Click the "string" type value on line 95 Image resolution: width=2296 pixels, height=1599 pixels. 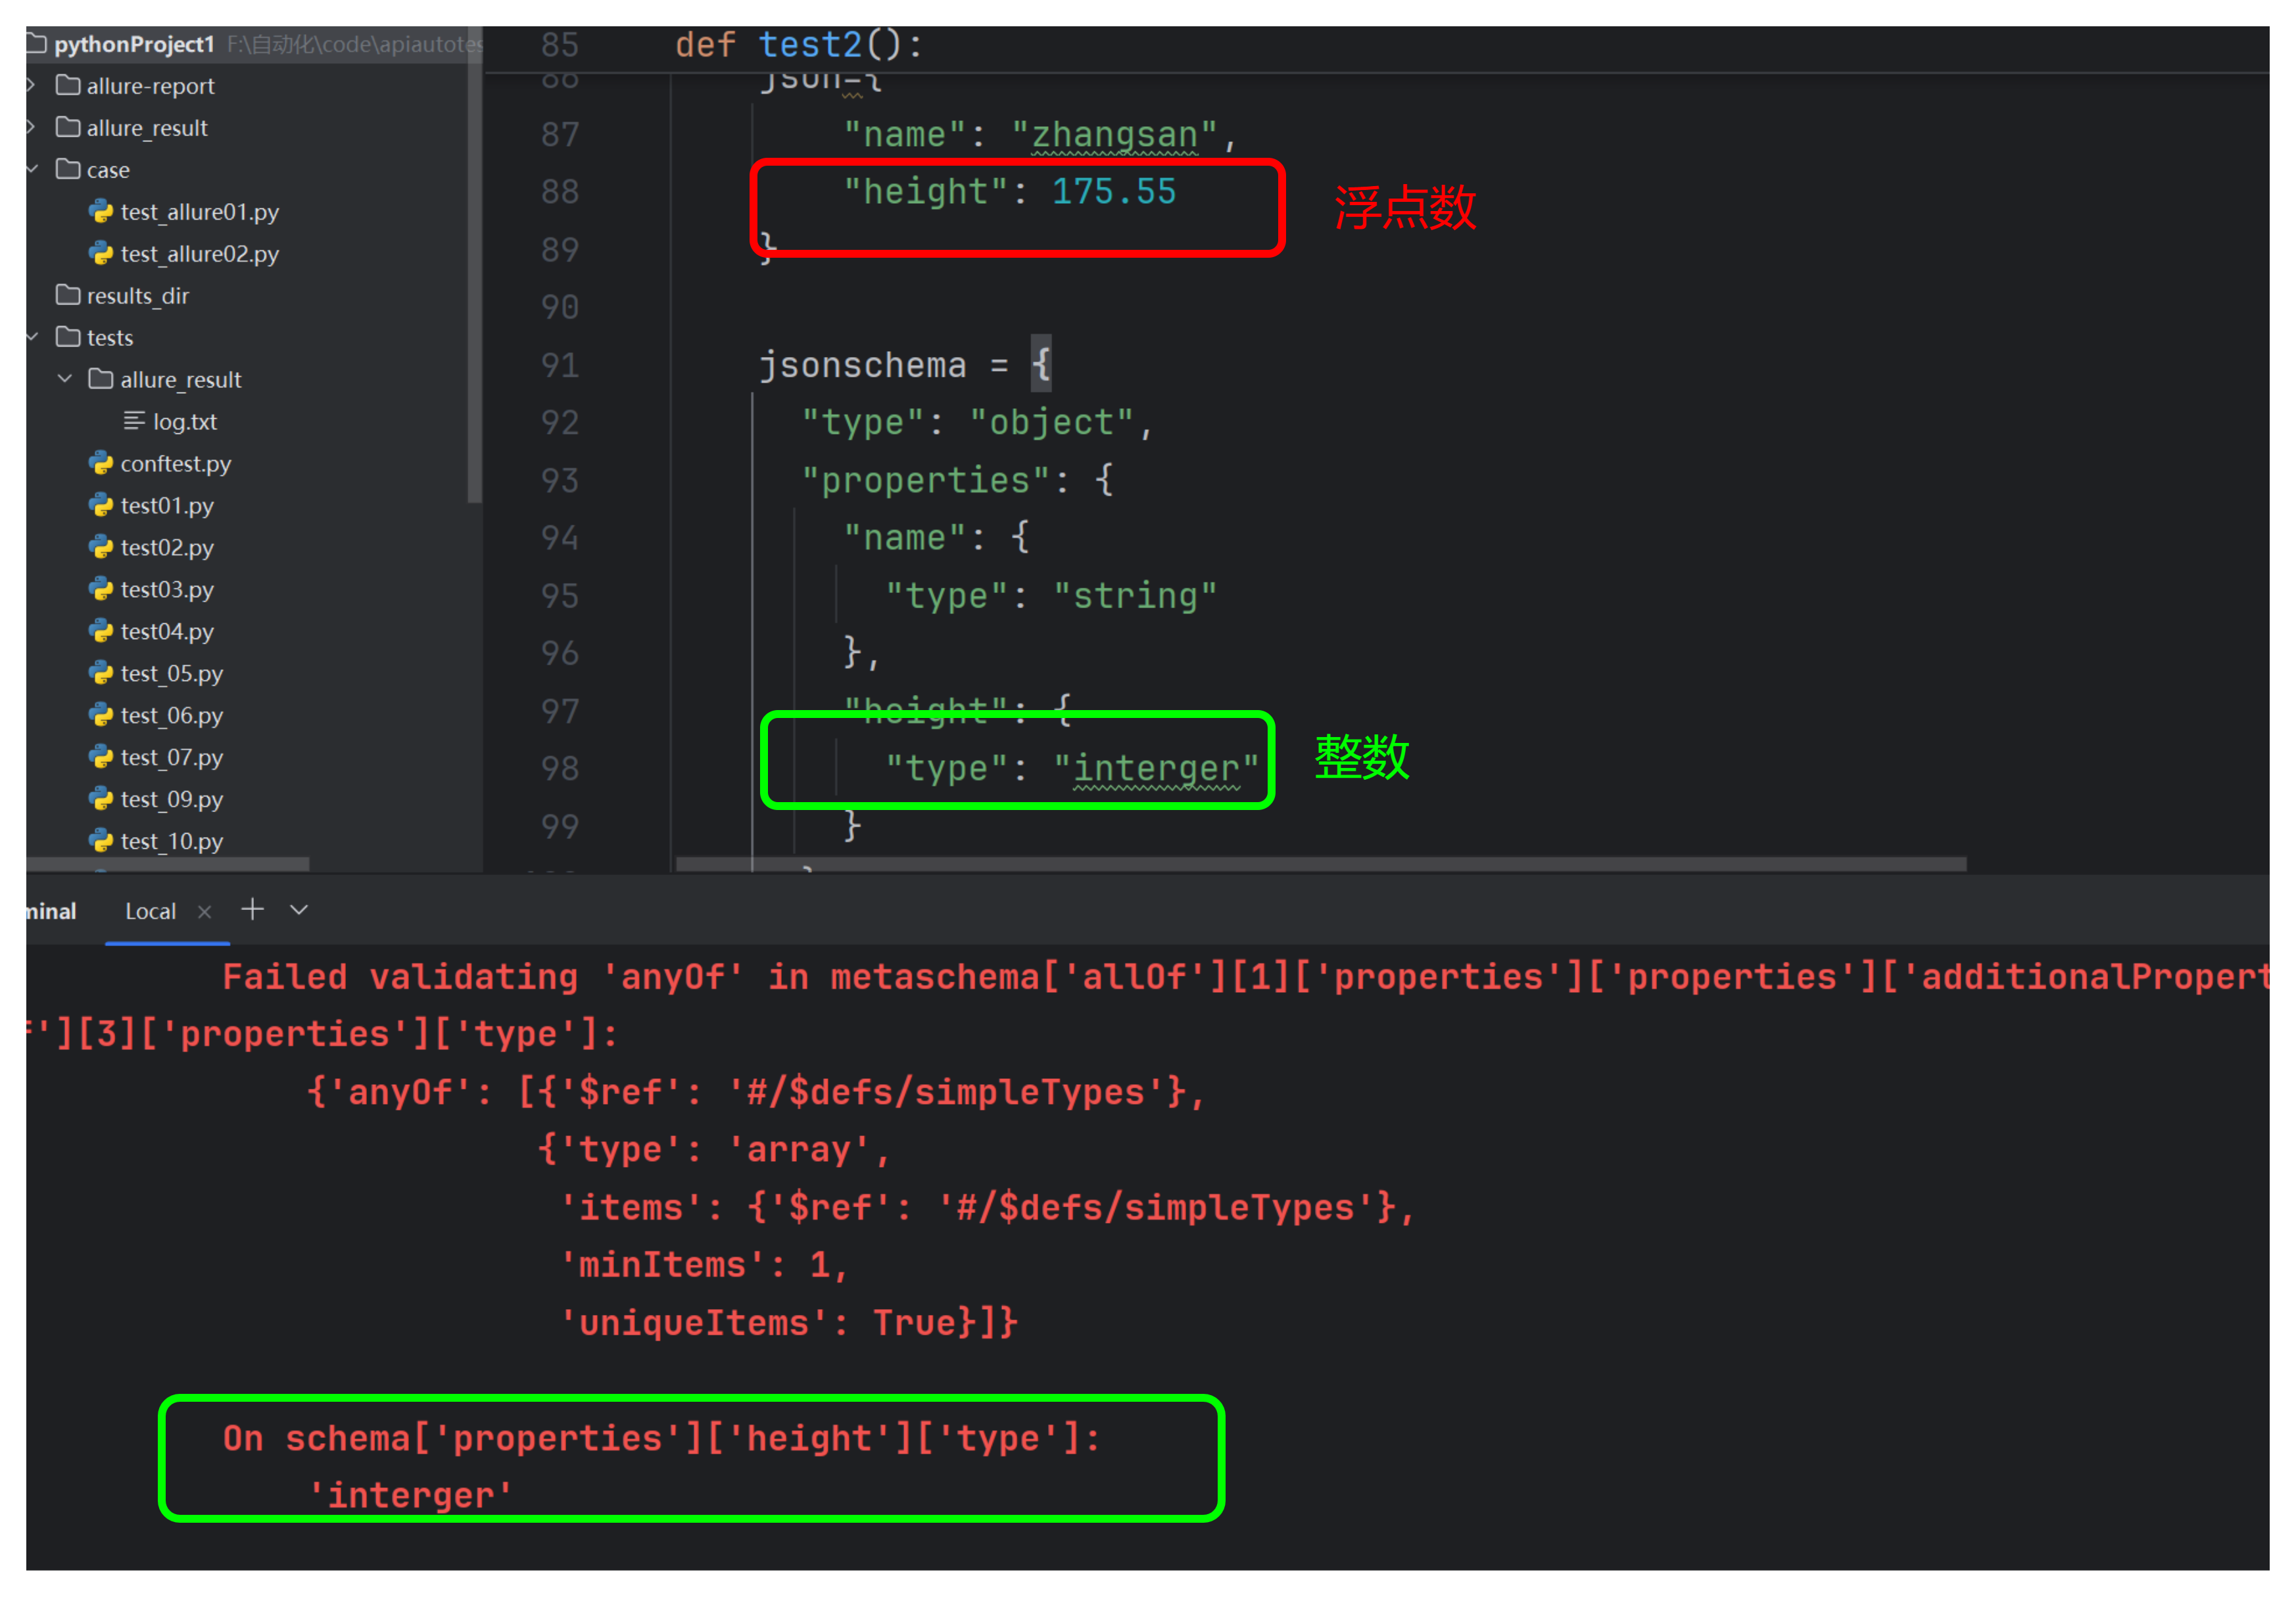tap(1135, 596)
